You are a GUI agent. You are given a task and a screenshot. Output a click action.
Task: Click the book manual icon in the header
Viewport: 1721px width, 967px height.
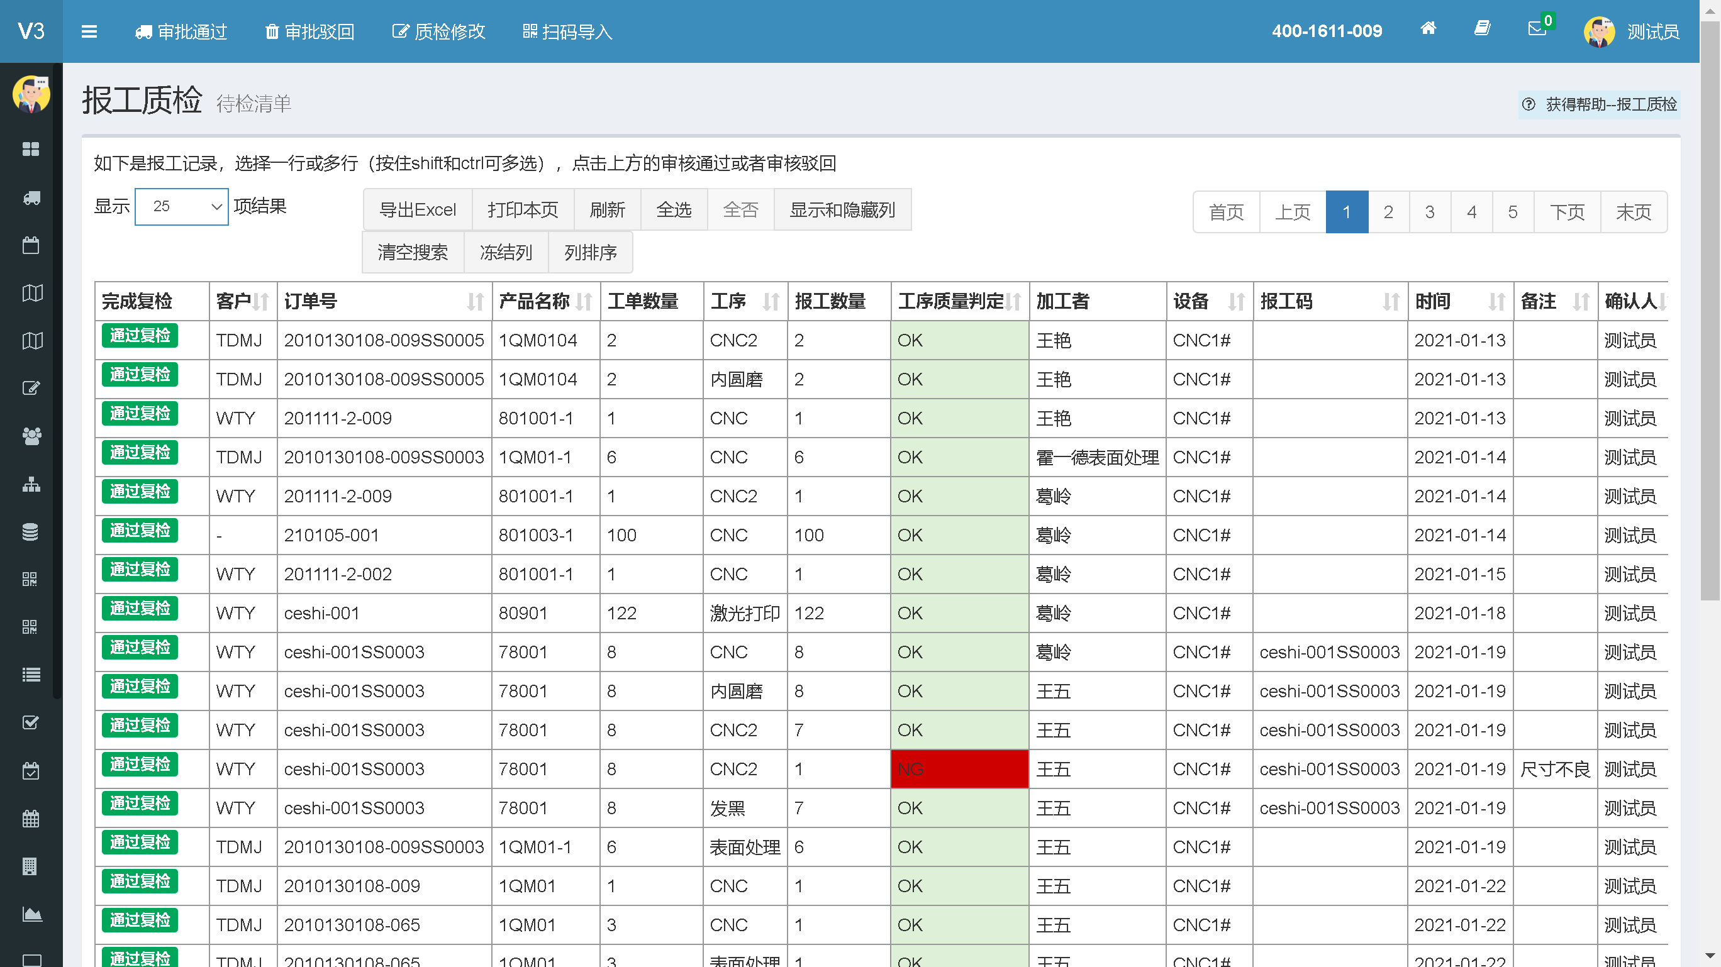click(x=1482, y=28)
